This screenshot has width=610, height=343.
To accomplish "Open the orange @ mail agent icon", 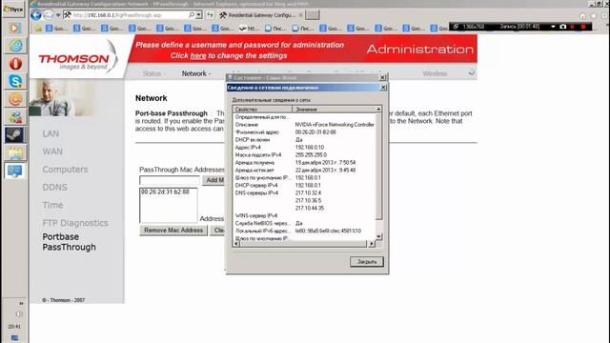I will [15, 99].
